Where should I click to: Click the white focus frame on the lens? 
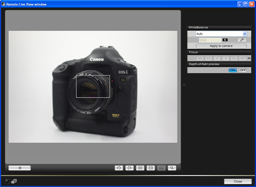(93, 86)
